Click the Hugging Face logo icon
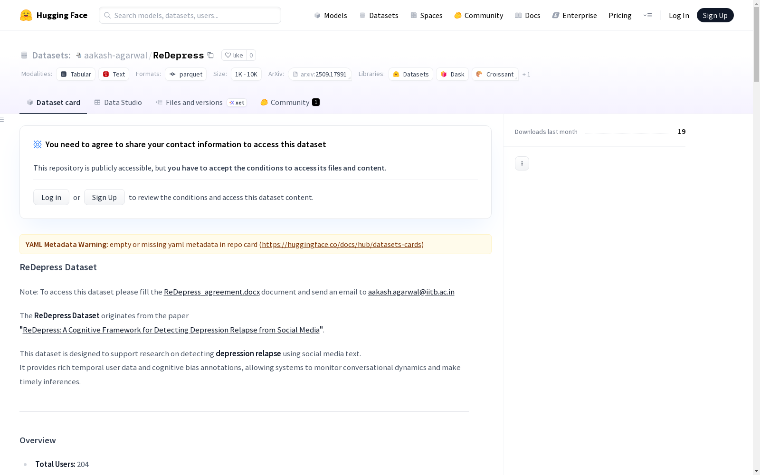Image resolution: width=760 pixels, height=475 pixels. [x=26, y=15]
